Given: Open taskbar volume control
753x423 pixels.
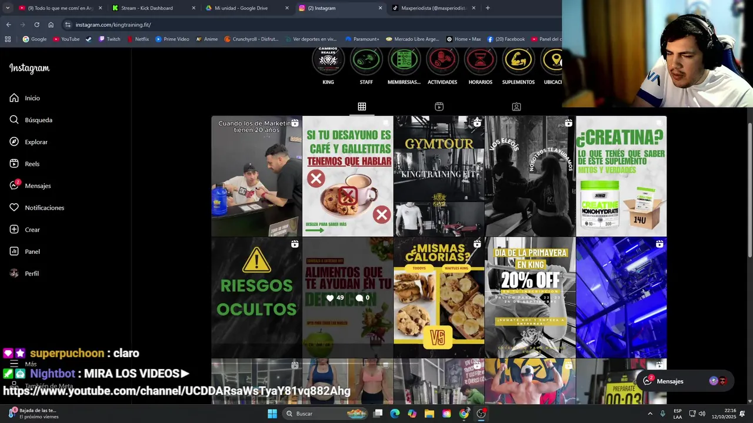Looking at the screenshot, I should (702, 414).
